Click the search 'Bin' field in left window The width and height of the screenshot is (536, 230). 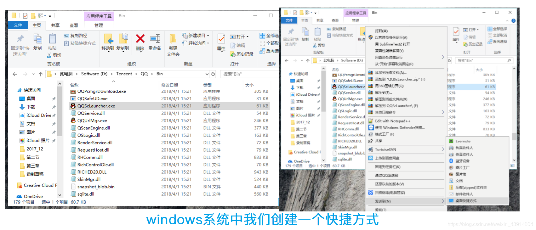click(249, 74)
